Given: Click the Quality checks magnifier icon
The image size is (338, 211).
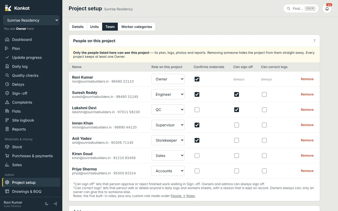Looking at the screenshot, I should tap(7, 75).
